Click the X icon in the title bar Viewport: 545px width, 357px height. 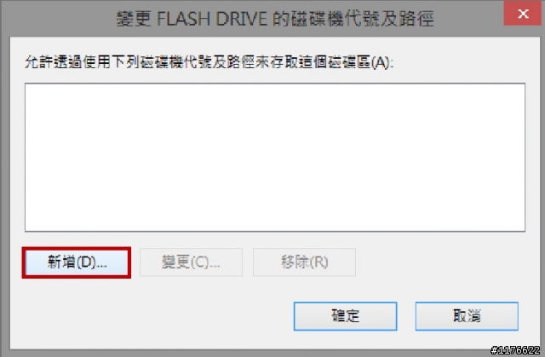tap(523, 14)
